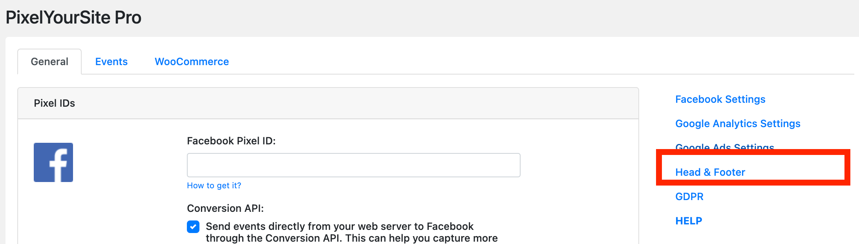Follow the 'How to get it?' link
859x244 pixels.
coord(214,186)
